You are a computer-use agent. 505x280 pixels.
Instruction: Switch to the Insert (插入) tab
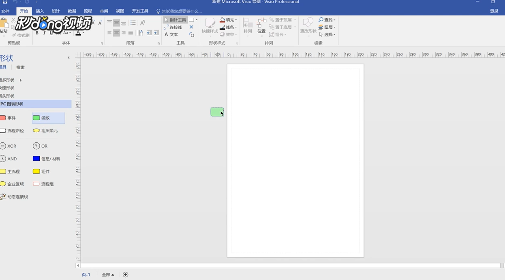(x=40, y=11)
